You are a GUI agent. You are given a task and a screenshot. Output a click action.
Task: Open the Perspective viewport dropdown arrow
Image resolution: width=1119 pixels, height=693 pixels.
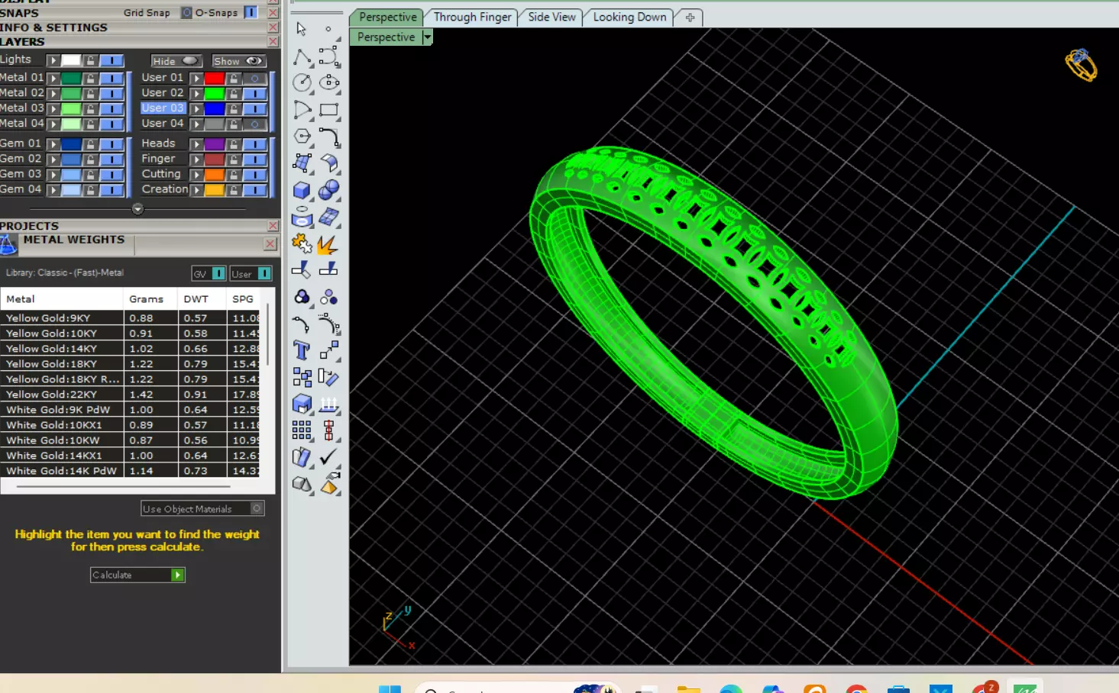point(427,37)
